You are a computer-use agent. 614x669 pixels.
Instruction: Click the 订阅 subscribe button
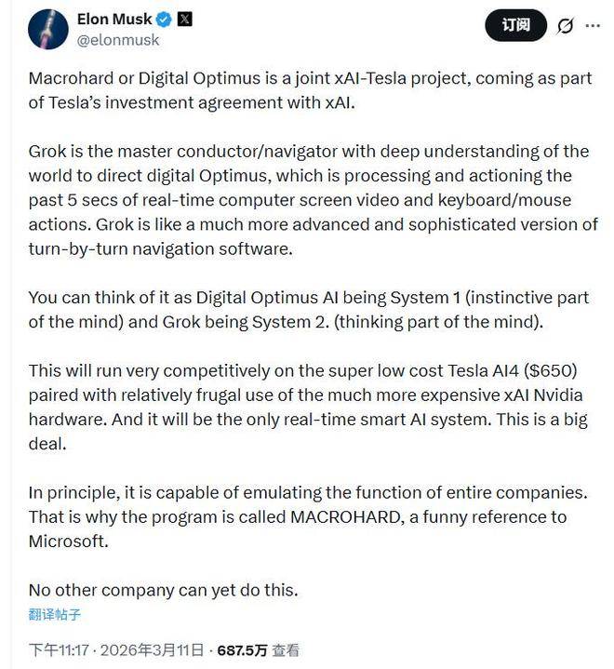point(515,25)
